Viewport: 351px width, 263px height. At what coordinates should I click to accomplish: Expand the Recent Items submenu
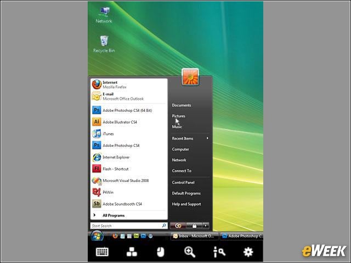pos(190,139)
